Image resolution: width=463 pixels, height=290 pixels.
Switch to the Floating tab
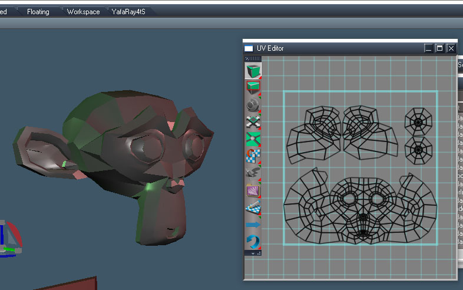[38, 12]
